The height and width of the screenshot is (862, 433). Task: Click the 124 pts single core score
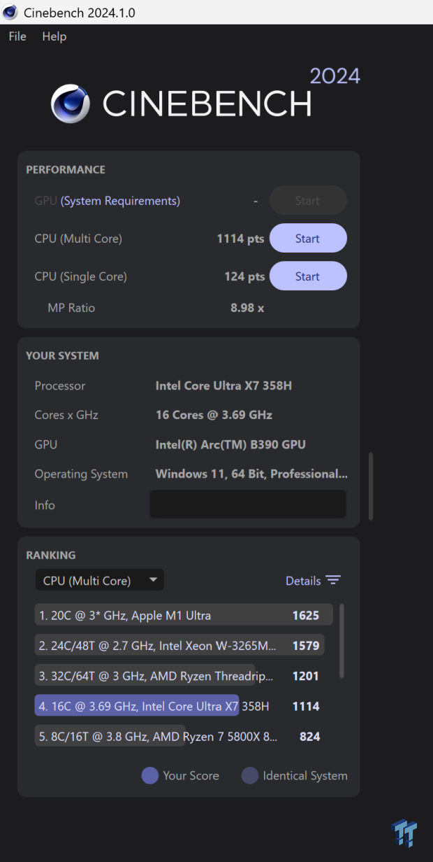pyautogui.click(x=244, y=276)
